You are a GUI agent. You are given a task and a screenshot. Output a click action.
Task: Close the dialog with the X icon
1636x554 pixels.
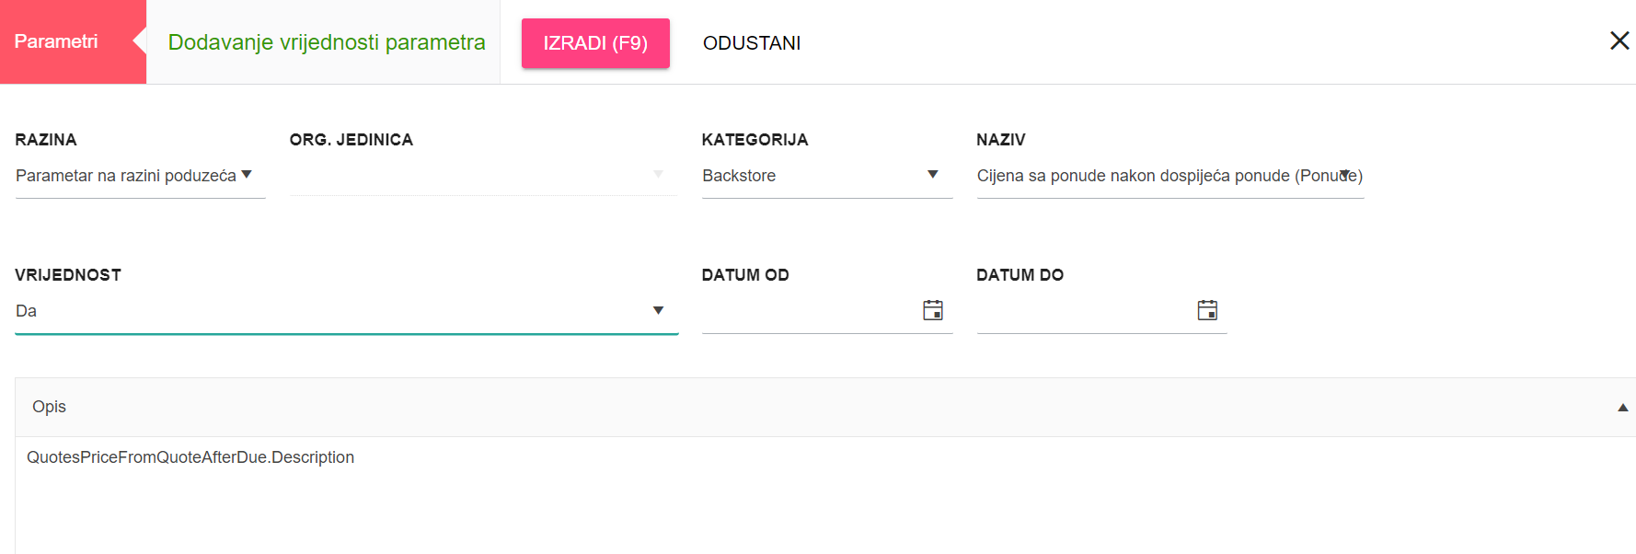tap(1619, 40)
